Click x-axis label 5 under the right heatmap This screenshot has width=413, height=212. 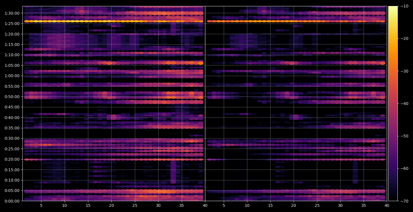[x=223, y=206]
